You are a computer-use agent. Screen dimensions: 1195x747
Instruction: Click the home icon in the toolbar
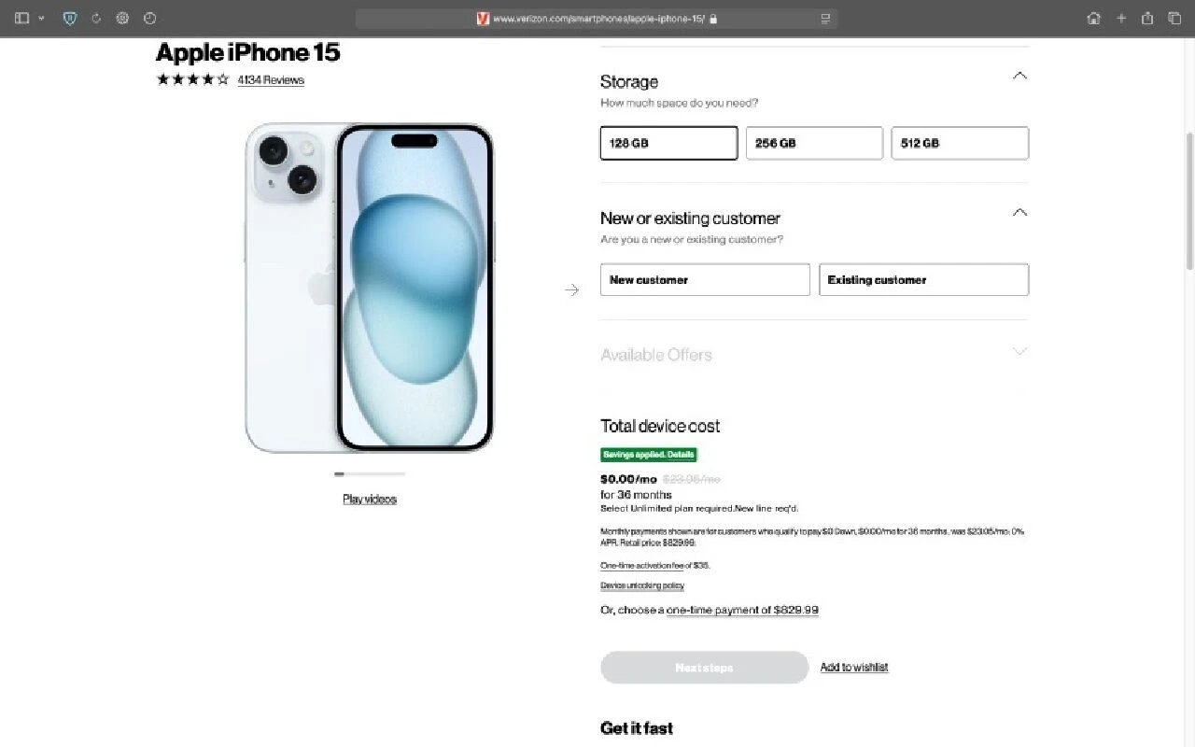1094,18
